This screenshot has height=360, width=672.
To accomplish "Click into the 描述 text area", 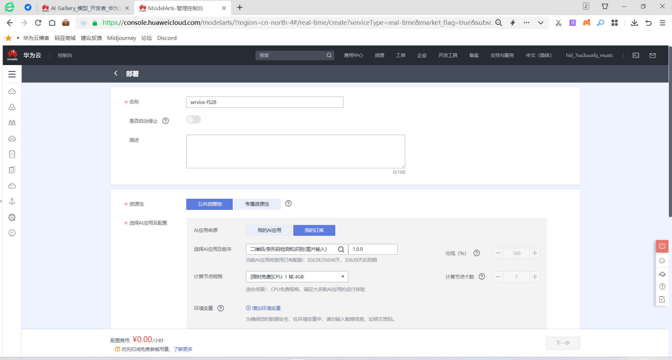I will pyautogui.click(x=295, y=151).
